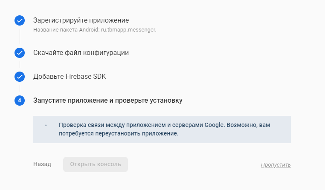This screenshot has width=325, height=190.
Task: Go back with the Назад button
Action: pyautogui.click(x=42, y=164)
